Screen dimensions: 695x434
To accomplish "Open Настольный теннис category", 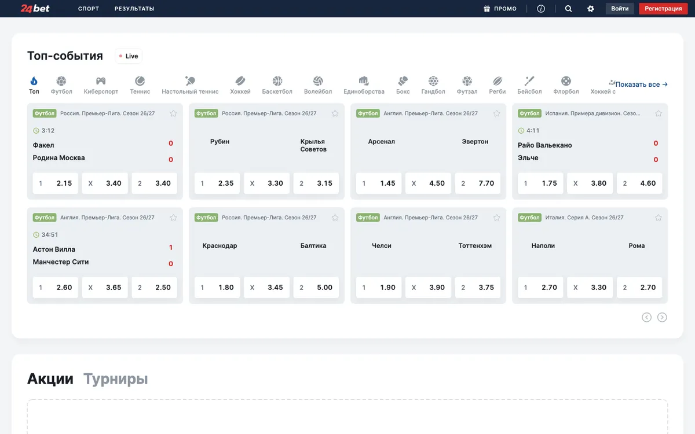I will click(x=190, y=85).
